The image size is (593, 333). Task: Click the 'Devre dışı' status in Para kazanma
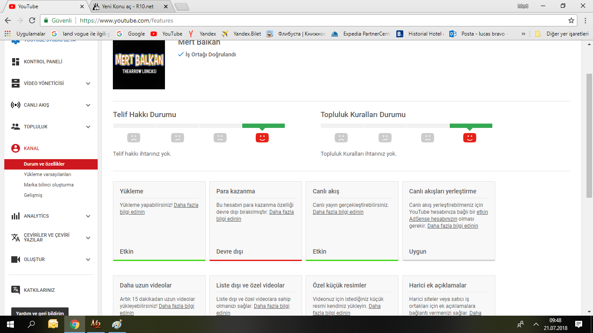pos(230,251)
